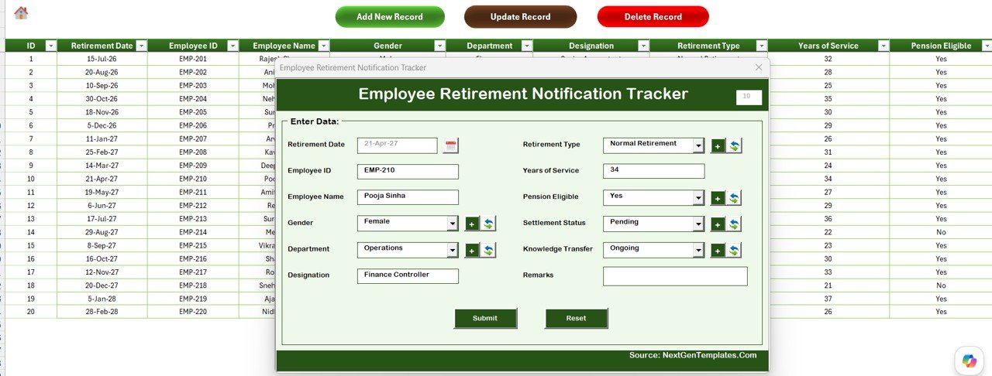This screenshot has height=376, width=992.
Task: Open the Department column filter arrow
Action: click(x=527, y=46)
